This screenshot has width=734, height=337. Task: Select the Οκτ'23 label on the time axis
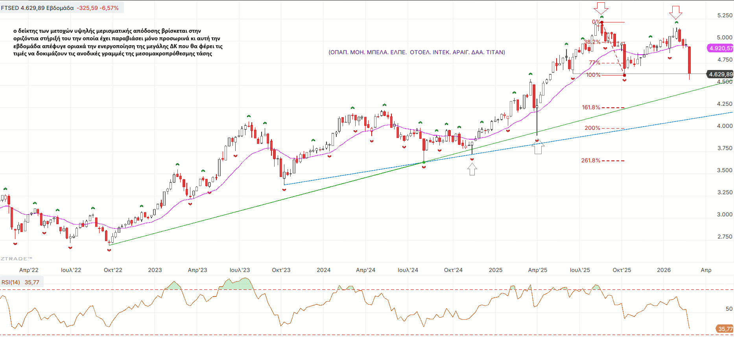[281, 270]
